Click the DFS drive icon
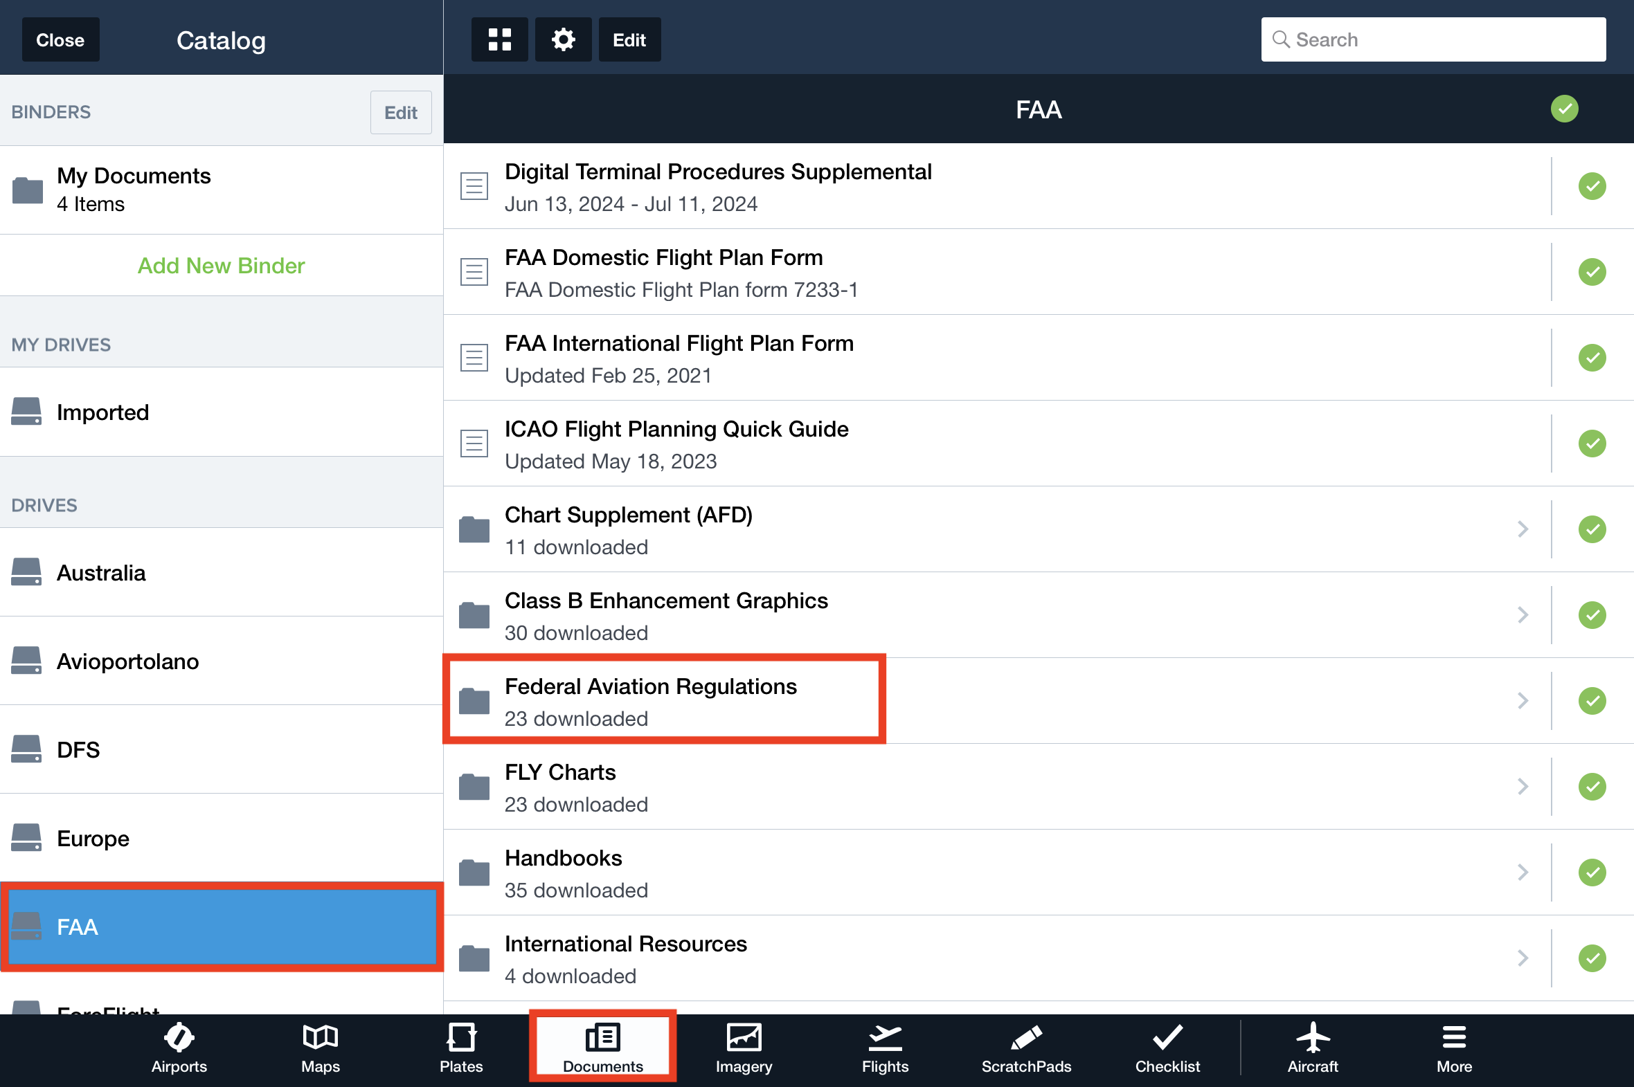Screen dimensions: 1634x1087 coord(26,749)
